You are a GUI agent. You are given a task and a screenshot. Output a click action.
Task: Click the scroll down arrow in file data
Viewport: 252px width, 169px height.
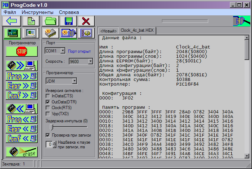tap(247, 156)
